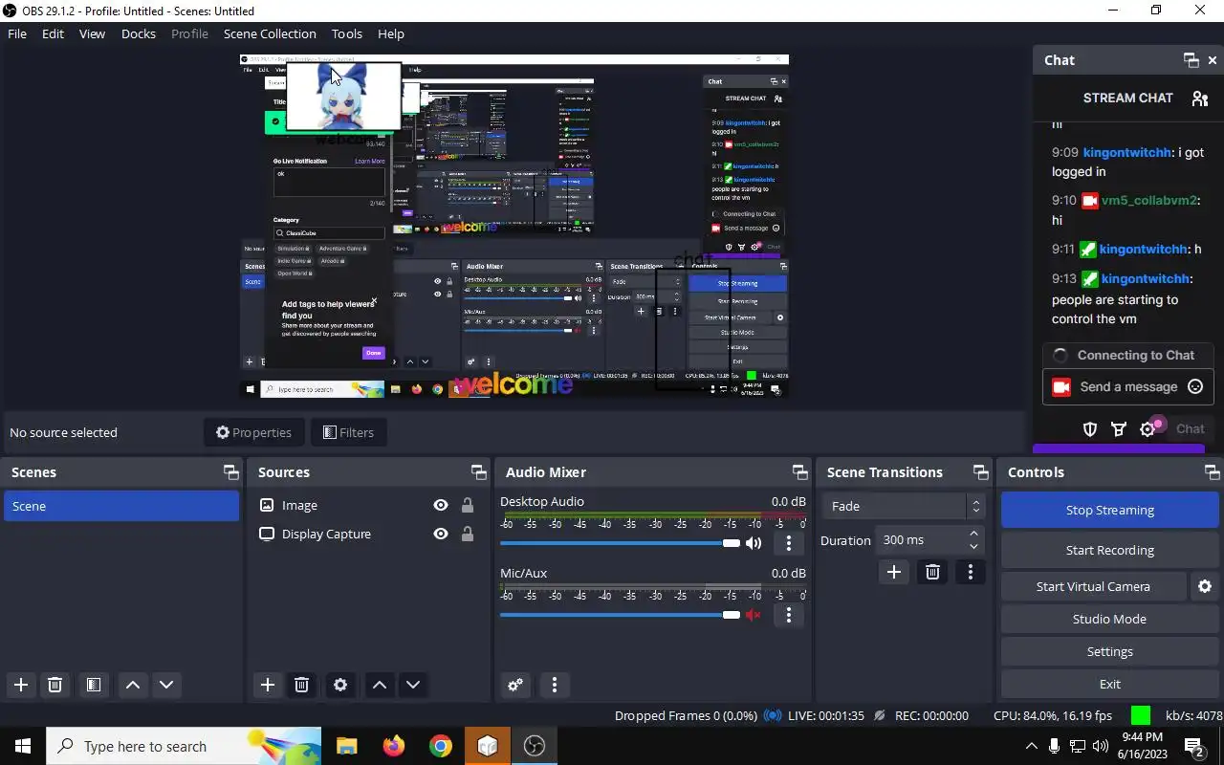1224x765 pixels.
Task: Add a new scene with plus icon
Action: [x=21, y=685]
